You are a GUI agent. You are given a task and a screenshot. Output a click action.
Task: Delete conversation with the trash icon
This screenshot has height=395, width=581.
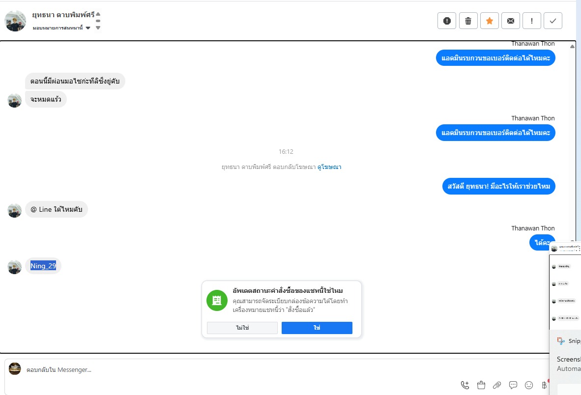(468, 21)
